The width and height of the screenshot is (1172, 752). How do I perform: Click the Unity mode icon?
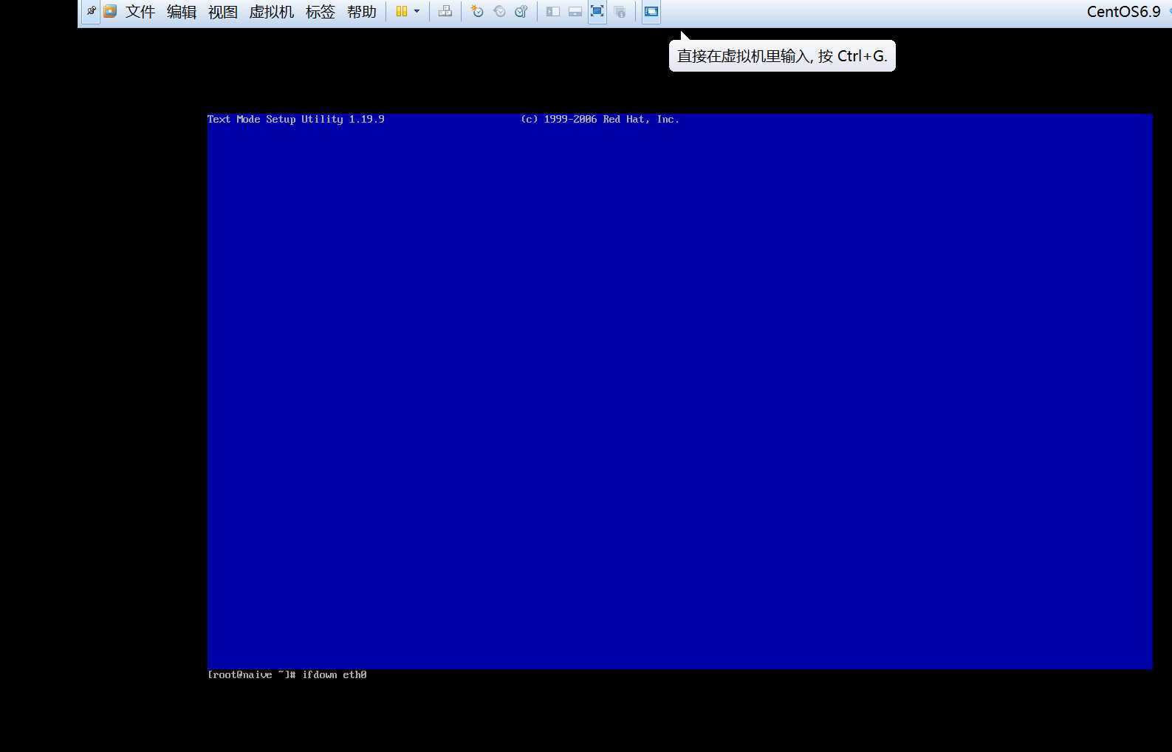(x=620, y=12)
